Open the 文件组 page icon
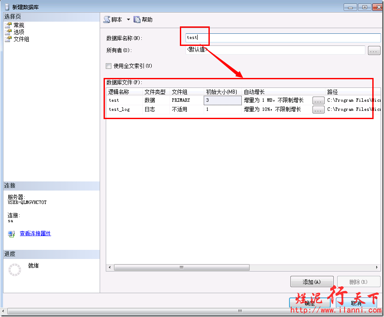Screen dimensions: 384x317 tap(8, 39)
